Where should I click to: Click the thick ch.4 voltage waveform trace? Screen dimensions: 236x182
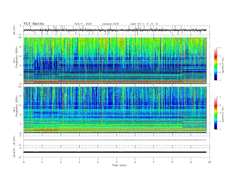115,152
